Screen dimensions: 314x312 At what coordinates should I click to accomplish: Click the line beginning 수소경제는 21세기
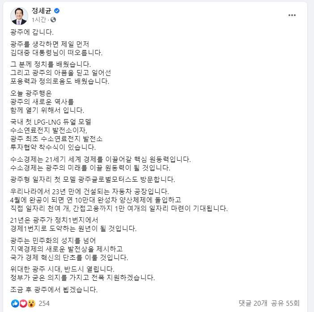tap(100, 159)
